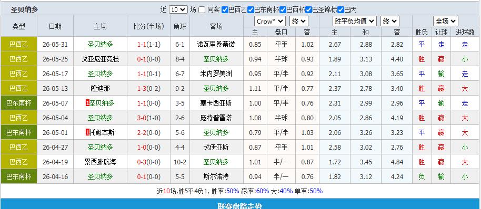This screenshot has width=481, height=209.
Task: Click 巴东南杯 league tag on 26-05-07 row
Action: coord(19,103)
